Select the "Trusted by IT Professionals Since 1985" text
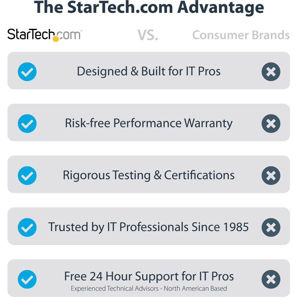 148,227
